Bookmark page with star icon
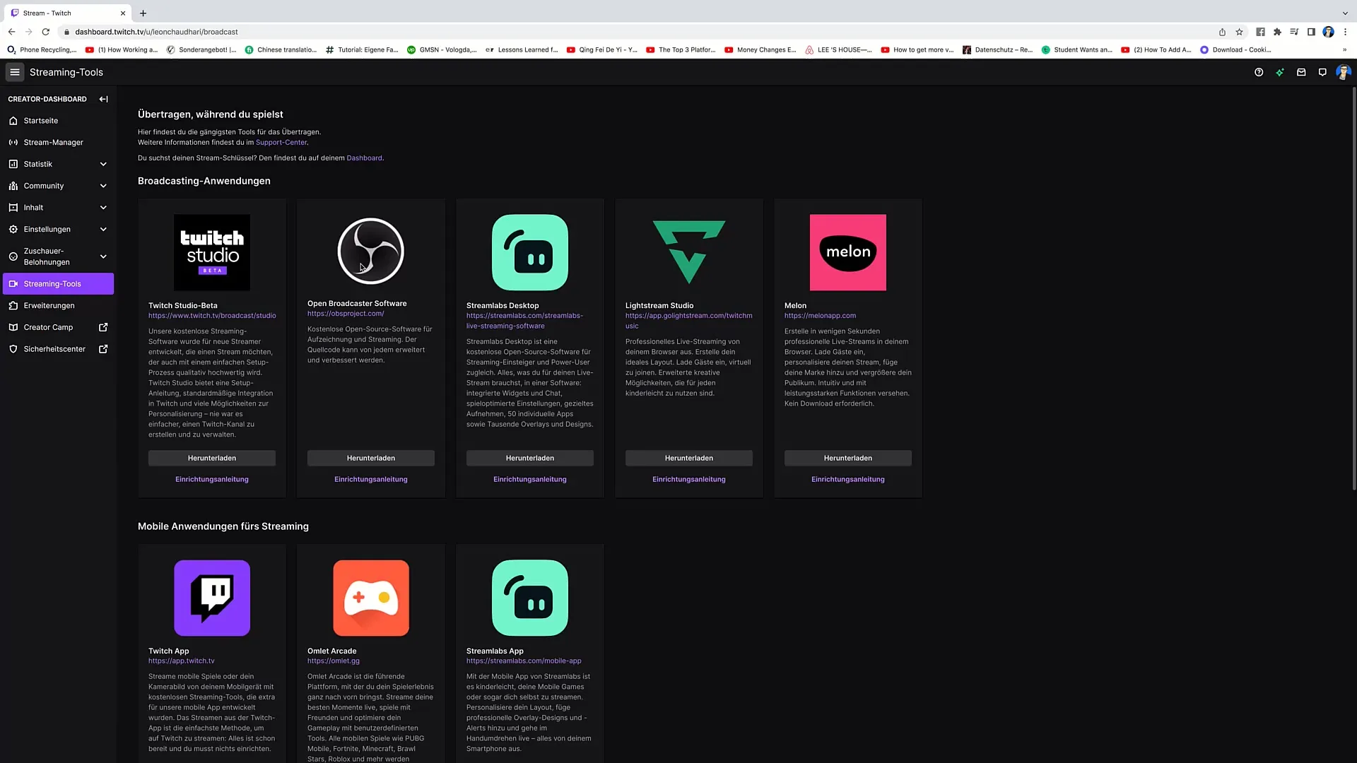The height and width of the screenshot is (763, 1357). coord(1239,32)
